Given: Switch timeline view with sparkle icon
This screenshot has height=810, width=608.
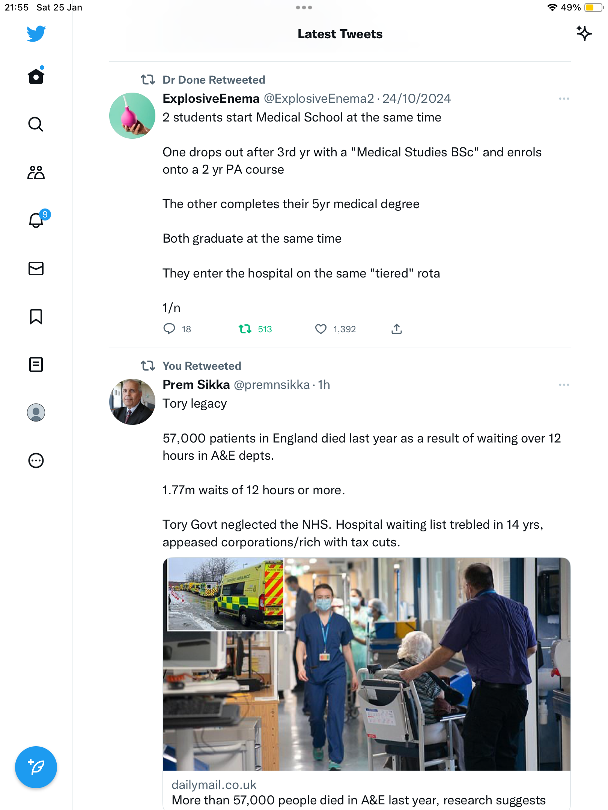Looking at the screenshot, I should [584, 34].
